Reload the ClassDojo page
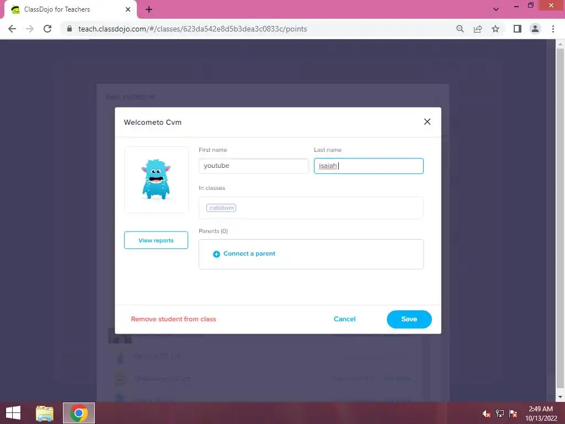The image size is (565, 424). (47, 29)
